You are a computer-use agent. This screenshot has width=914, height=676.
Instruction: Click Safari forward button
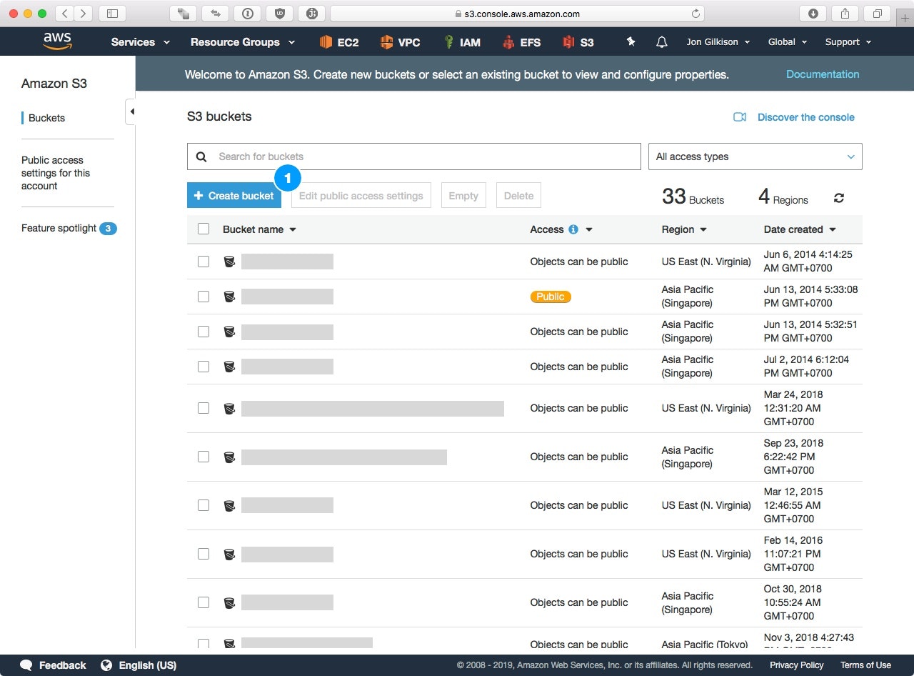point(83,14)
